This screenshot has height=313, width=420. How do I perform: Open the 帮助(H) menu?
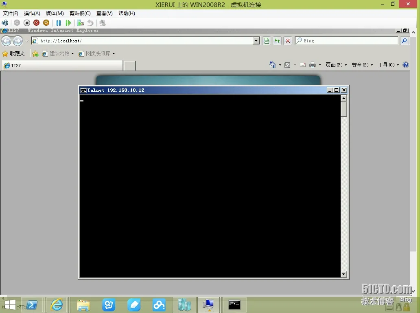pos(127,13)
